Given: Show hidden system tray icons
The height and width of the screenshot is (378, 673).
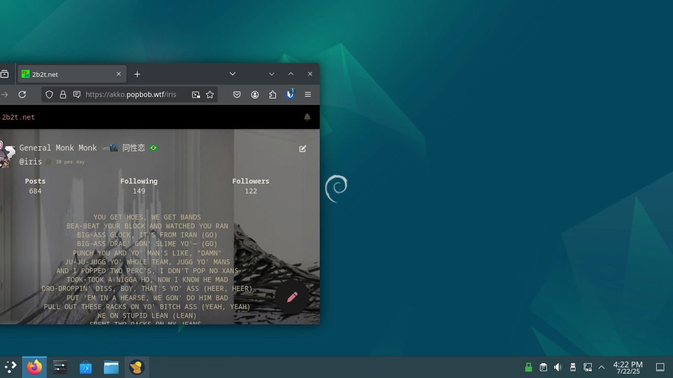Looking at the screenshot, I should point(602,367).
